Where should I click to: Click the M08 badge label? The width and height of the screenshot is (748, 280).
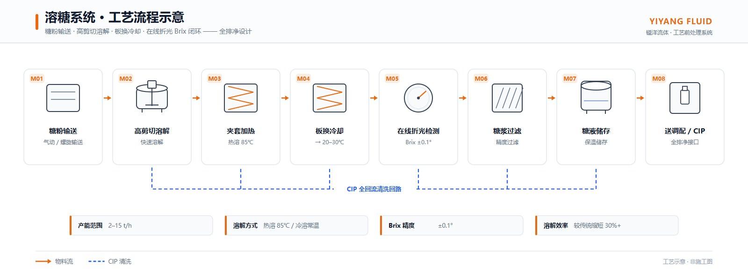tap(659, 78)
